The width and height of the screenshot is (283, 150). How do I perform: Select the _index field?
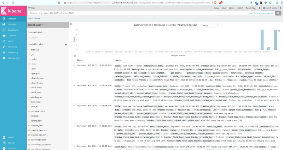[34, 59]
